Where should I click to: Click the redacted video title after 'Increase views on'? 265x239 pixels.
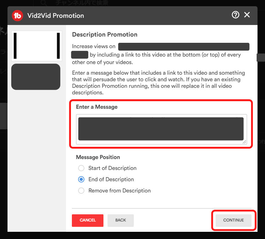coord(183,47)
